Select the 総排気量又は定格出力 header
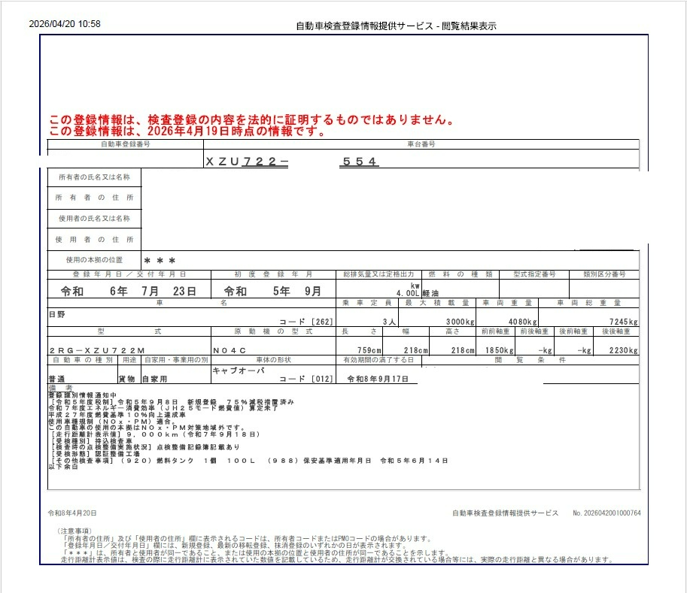Viewport: 687px width, 593px height. [378, 274]
